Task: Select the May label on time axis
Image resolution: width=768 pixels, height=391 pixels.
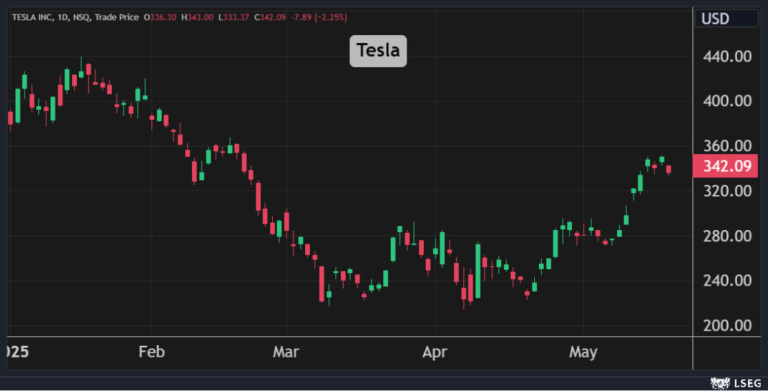Action: tap(584, 352)
